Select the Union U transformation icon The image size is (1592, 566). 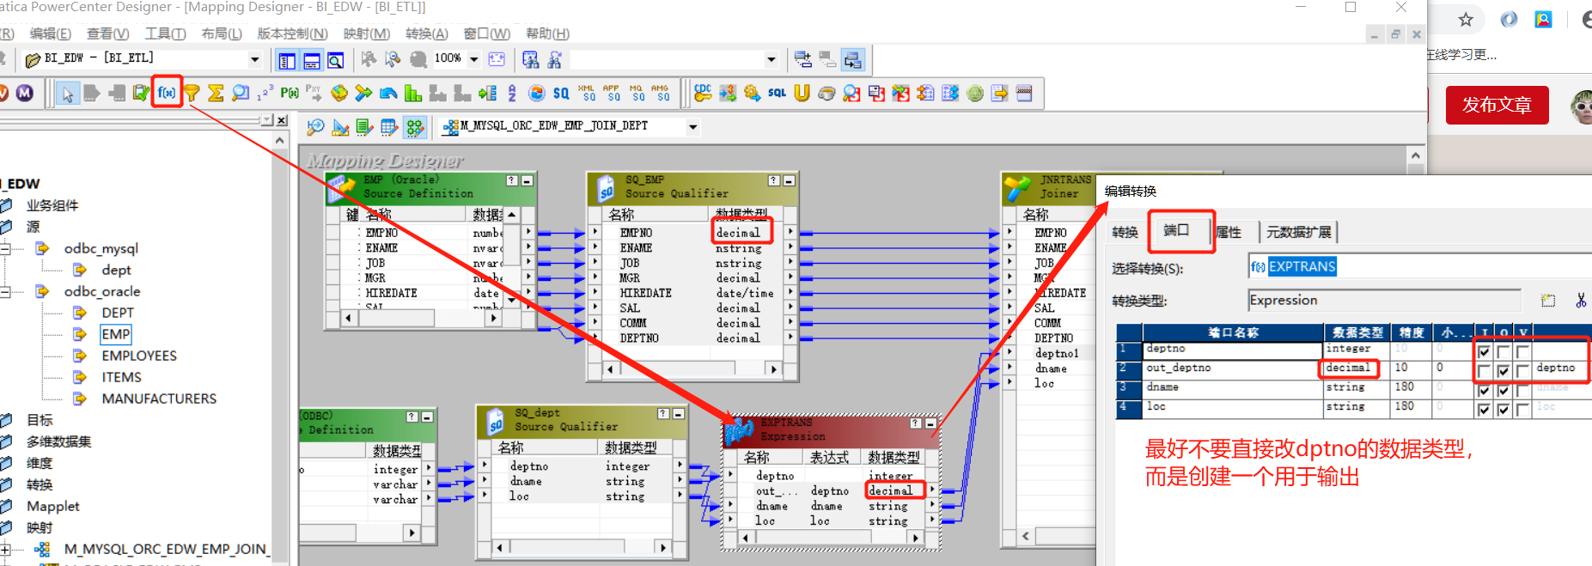tap(802, 93)
